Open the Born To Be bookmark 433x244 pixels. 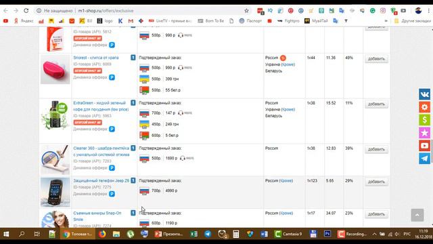pyautogui.click(x=211, y=21)
